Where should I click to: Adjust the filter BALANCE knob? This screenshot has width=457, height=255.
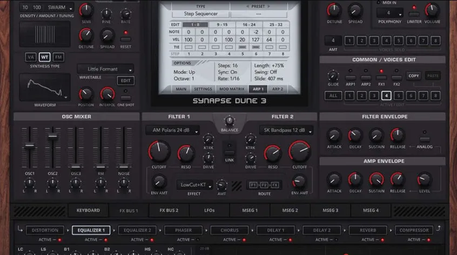230,121
